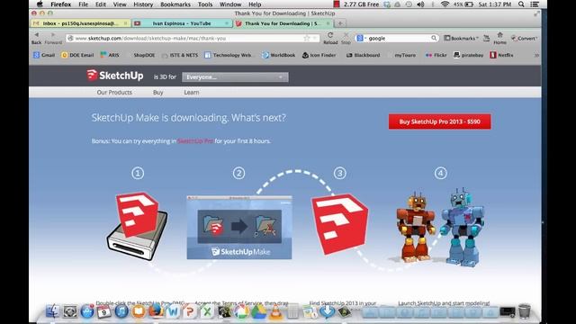
Task: Open Spotlight search in menu bar
Action: click(x=521, y=4)
